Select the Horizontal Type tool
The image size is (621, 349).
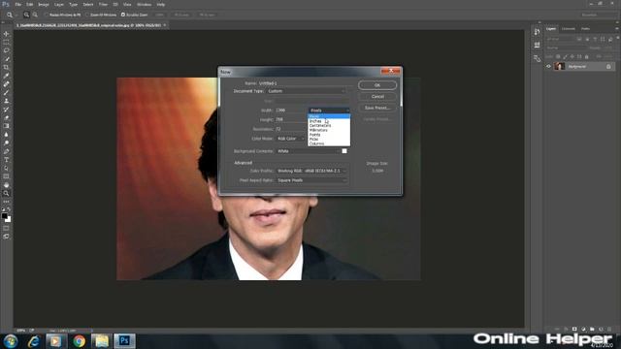tap(6, 160)
